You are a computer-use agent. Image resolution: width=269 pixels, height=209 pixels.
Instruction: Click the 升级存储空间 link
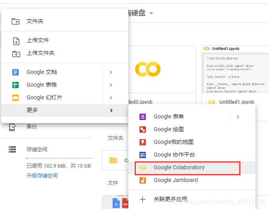pyautogui.click(x=42, y=176)
